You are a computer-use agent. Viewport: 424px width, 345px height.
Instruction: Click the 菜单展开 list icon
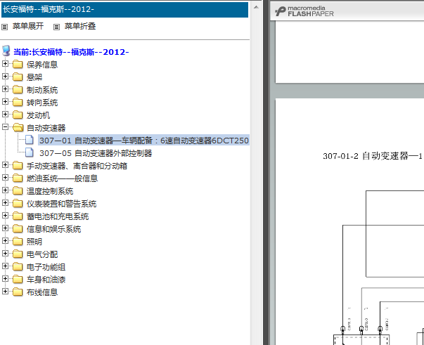tap(5, 27)
